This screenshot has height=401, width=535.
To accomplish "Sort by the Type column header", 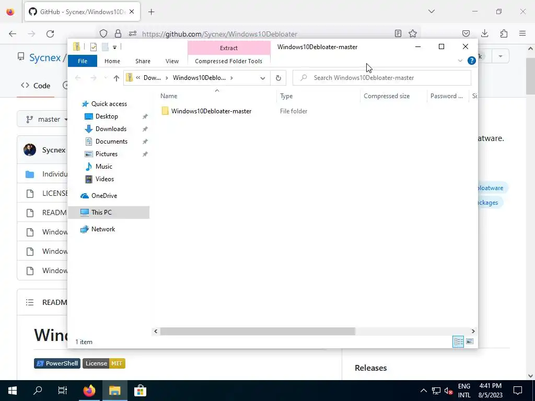I will tap(286, 96).
